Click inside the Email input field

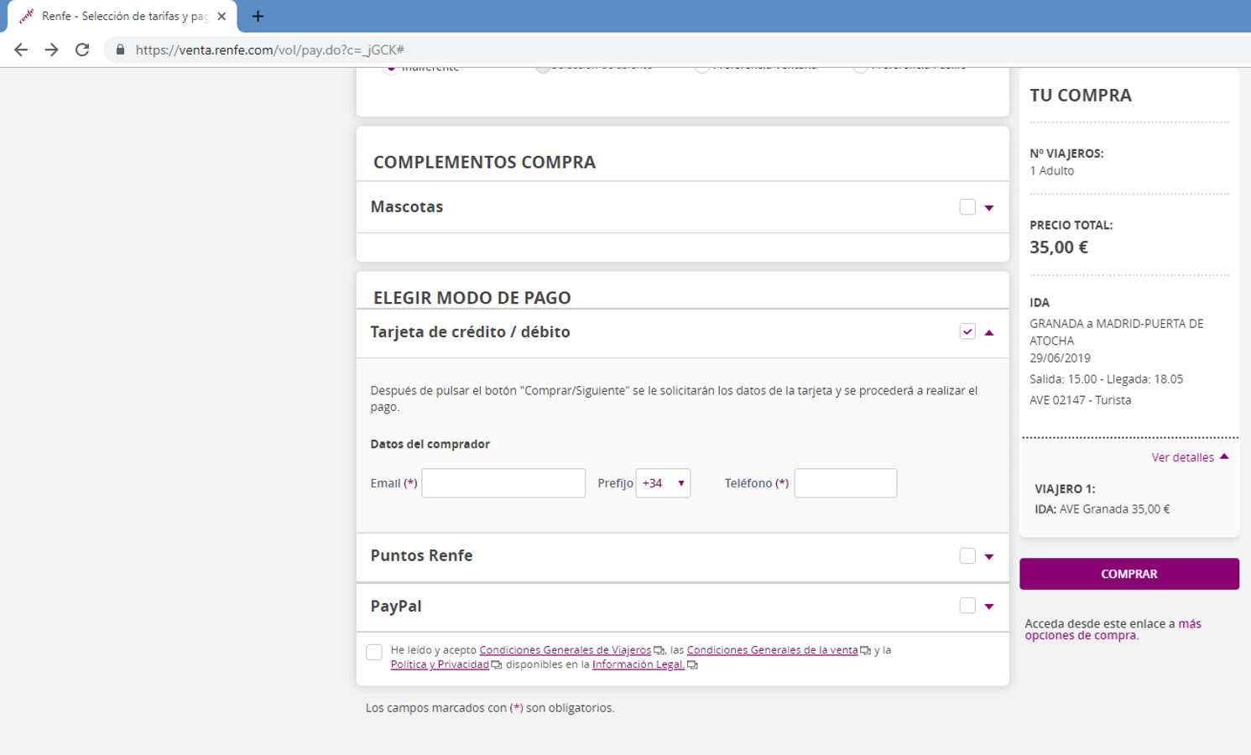click(503, 483)
